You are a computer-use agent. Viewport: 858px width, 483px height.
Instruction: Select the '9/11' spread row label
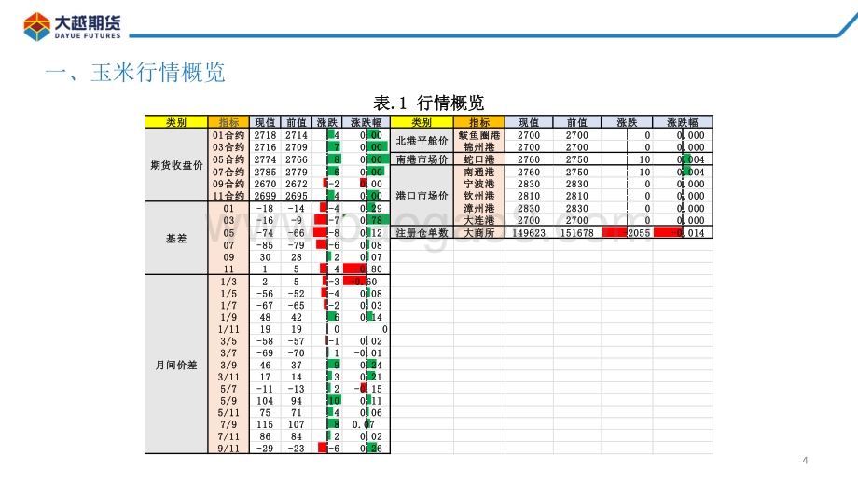tap(228, 448)
